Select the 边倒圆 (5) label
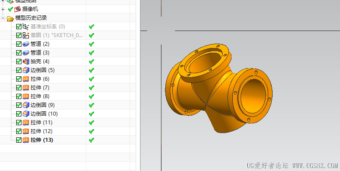Screen dimensions: 340x171 pyautogui.click(x=42, y=70)
